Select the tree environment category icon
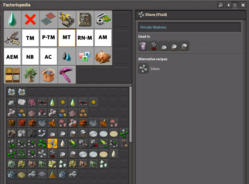The height and width of the screenshot is (184, 249). click(x=30, y=75)
